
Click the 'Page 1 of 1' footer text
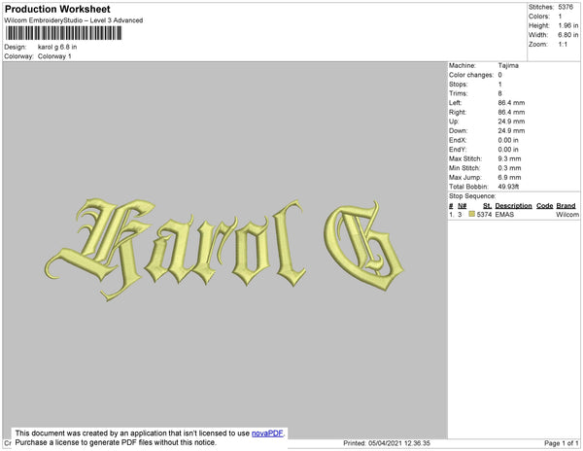561,443
